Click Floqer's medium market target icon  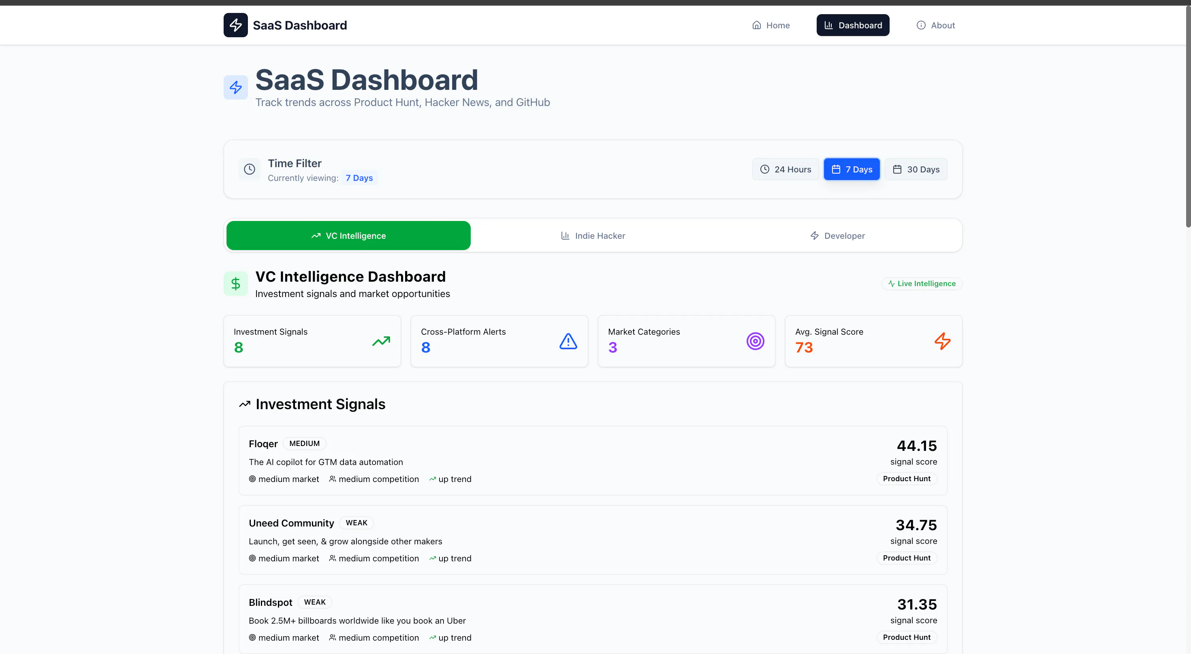click(252, 479)
